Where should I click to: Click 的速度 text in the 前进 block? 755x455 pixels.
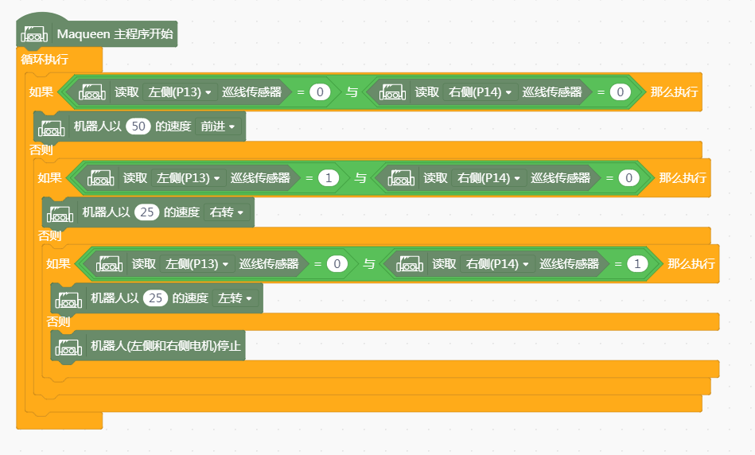pos(173,126)
